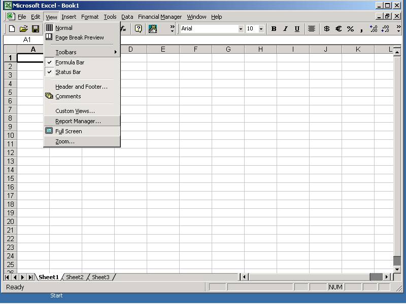Screen dimensions: 406x304
Task: Toggle the Formula Bar checkmark
Action: click(70, 62)
